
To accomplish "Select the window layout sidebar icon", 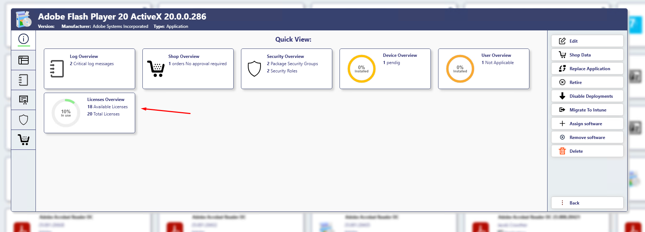I will point(24,60).
